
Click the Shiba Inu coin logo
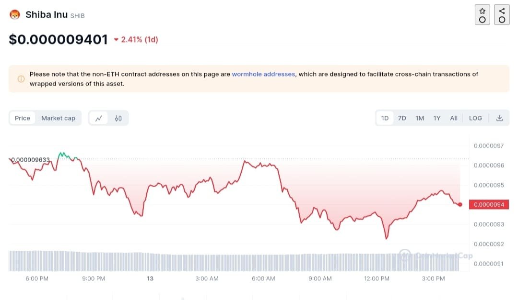pos(15,15)
